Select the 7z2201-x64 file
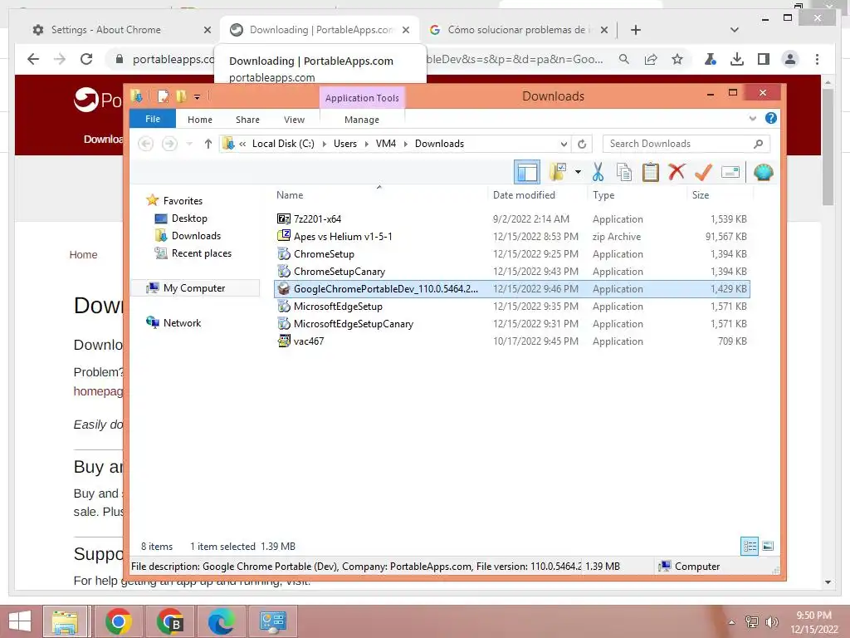 tap(317, 219)
